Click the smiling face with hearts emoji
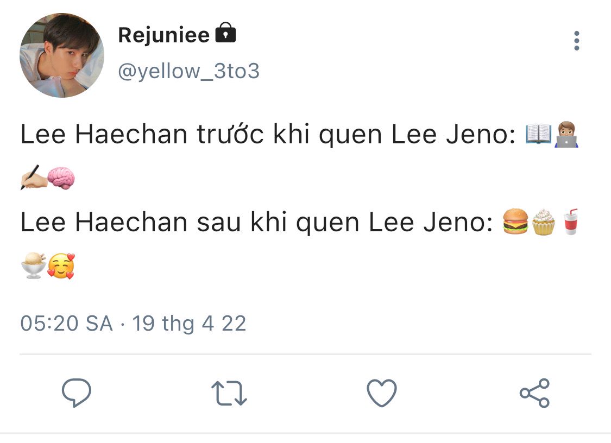Screen dimensions: 611x443 (61, 266)
